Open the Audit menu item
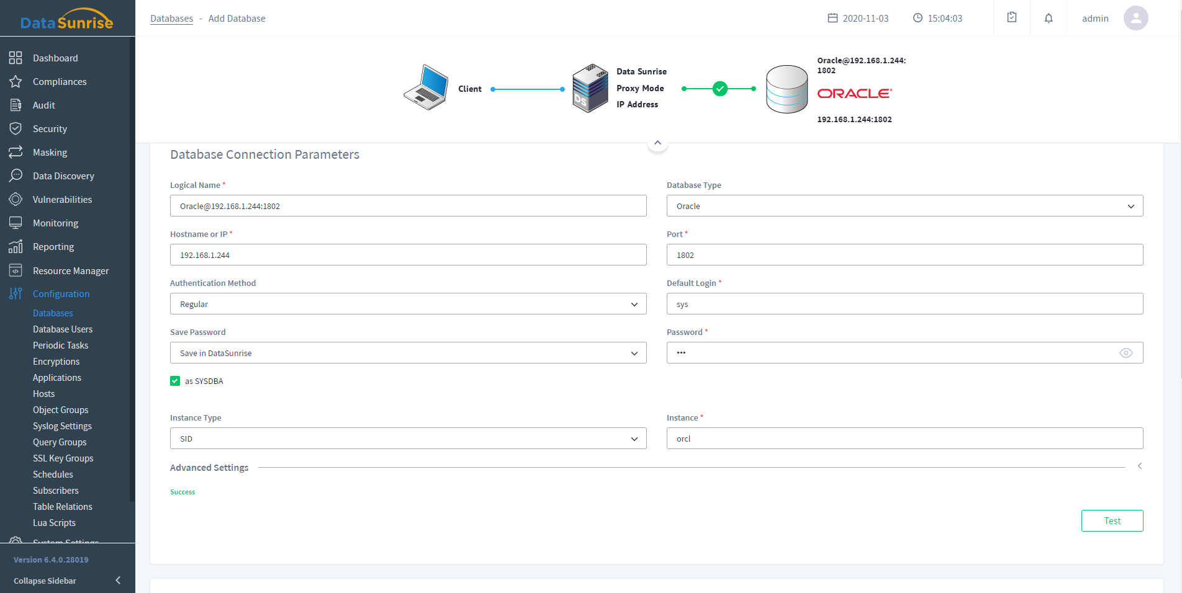 44,105
